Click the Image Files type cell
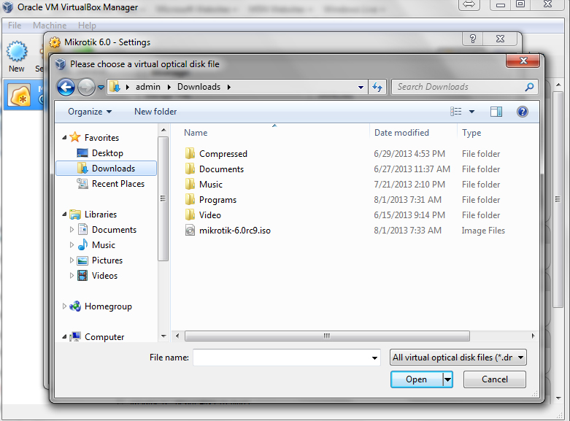This screenshot has width=570, height=421. (483, 231)
